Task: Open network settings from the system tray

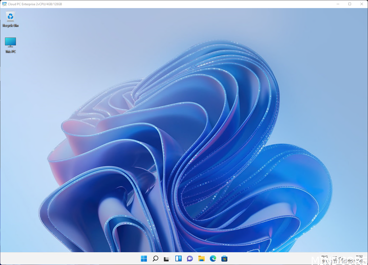Action: 335,258
